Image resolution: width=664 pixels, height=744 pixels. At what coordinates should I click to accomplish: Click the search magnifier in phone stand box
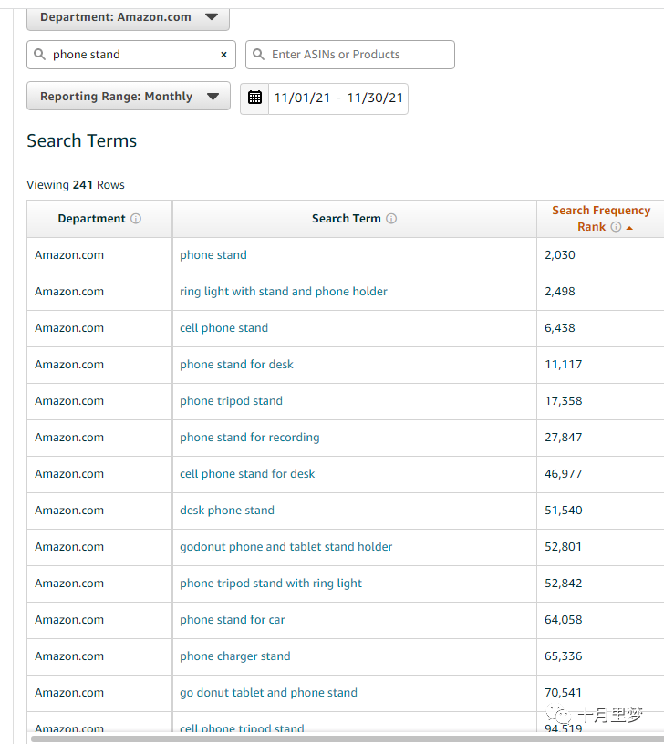(x=40, y=55)
